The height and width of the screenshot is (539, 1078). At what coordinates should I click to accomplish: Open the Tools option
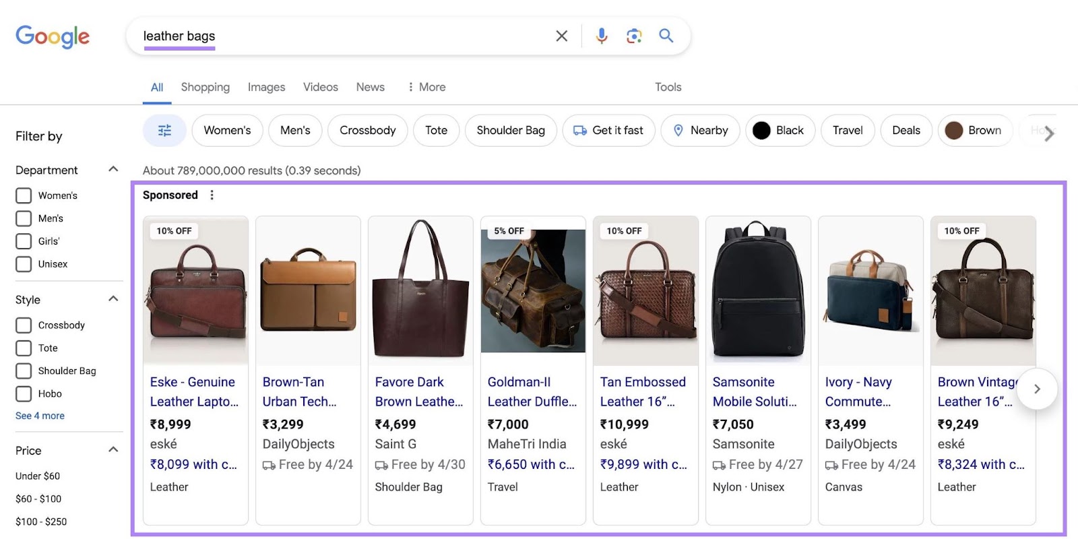tap(668, 87)
